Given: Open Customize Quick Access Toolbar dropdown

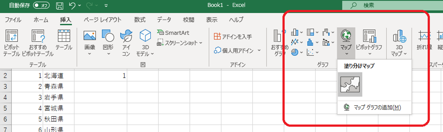Looking at the screenshot, I should [x=106, y=6].
